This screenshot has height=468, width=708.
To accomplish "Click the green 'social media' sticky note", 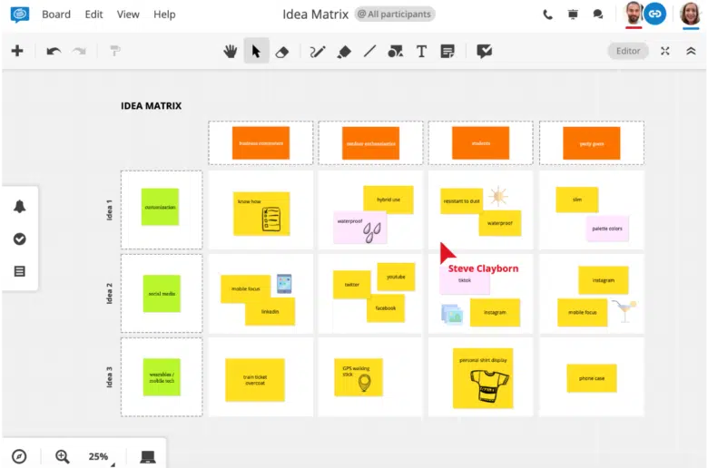I will tap(162, 294).
